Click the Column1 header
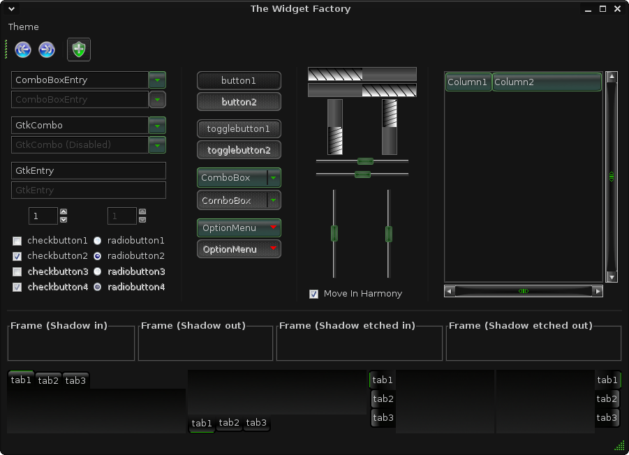 pos(468,82)
